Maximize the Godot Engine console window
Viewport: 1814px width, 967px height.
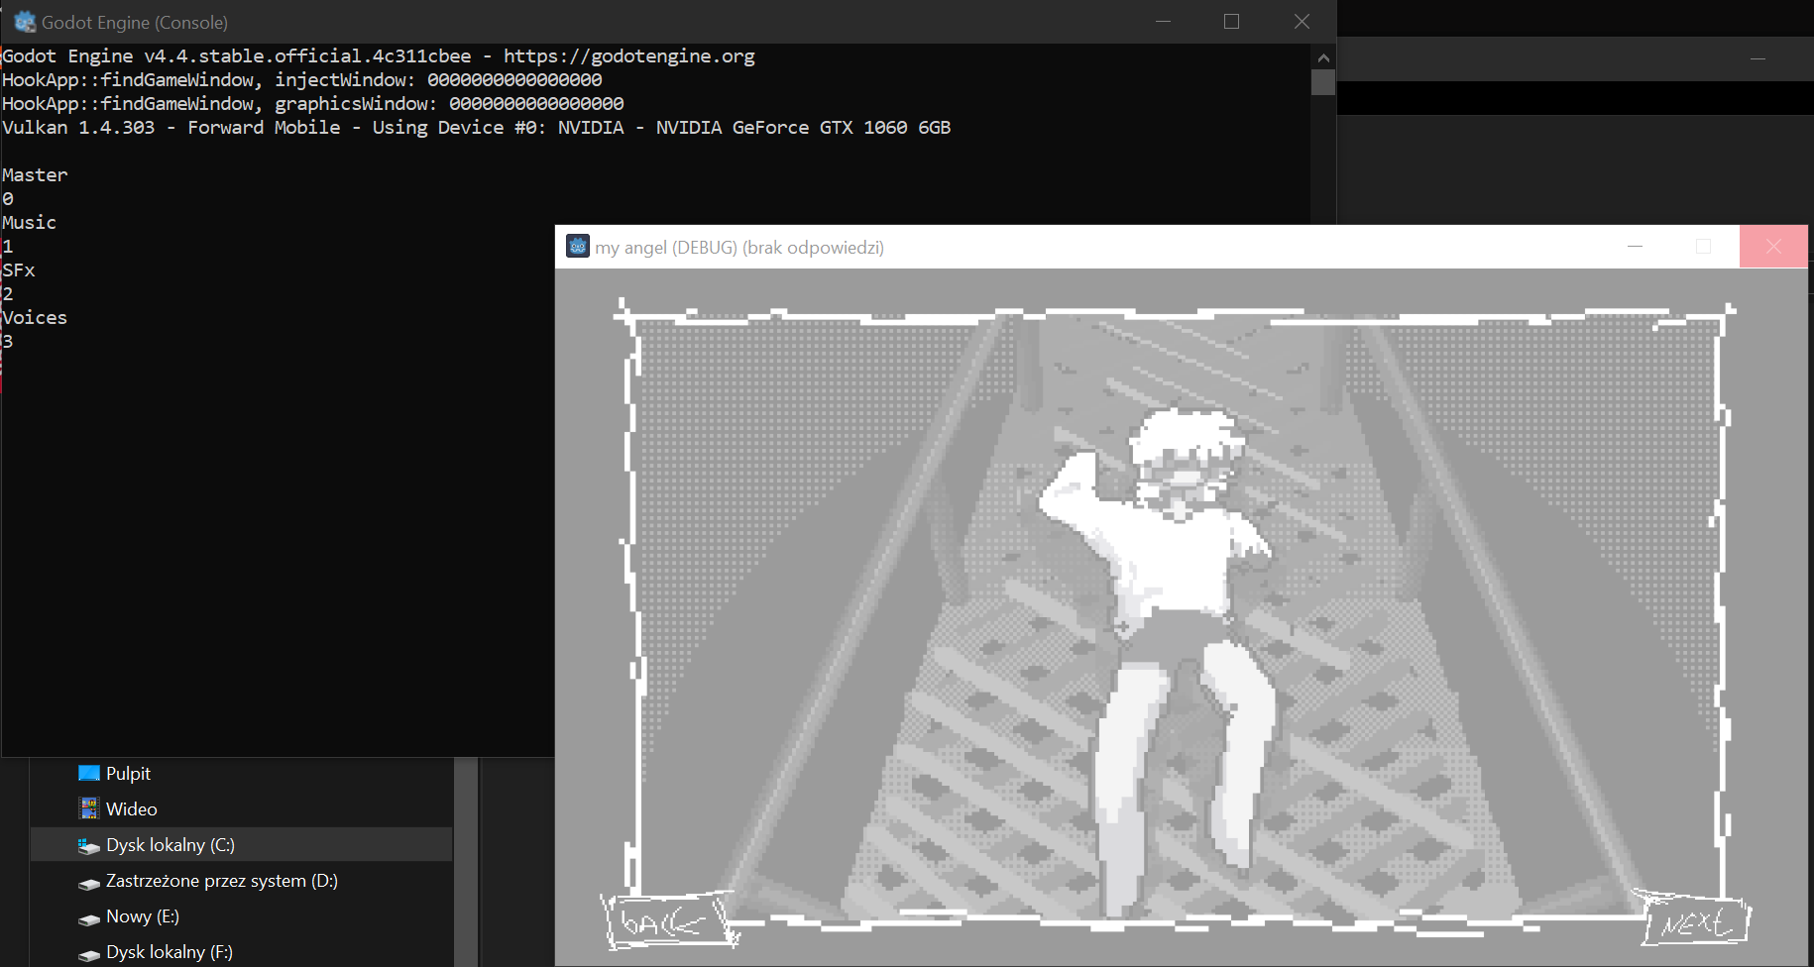coord(1232,22)
